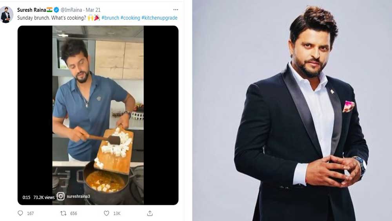Click the Instagram logo on the video
Image resolution: width=392 pixels, height=221 pixels.
(x=60, y=196)
